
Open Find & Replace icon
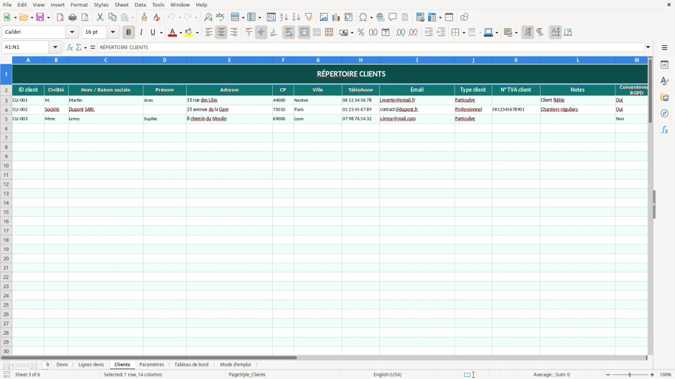(x=208, y=17)
